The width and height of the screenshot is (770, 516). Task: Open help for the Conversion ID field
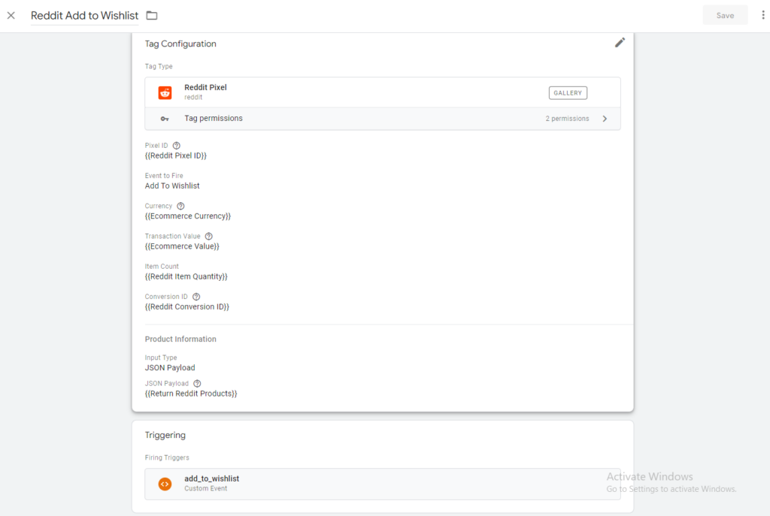pos(196,297)
